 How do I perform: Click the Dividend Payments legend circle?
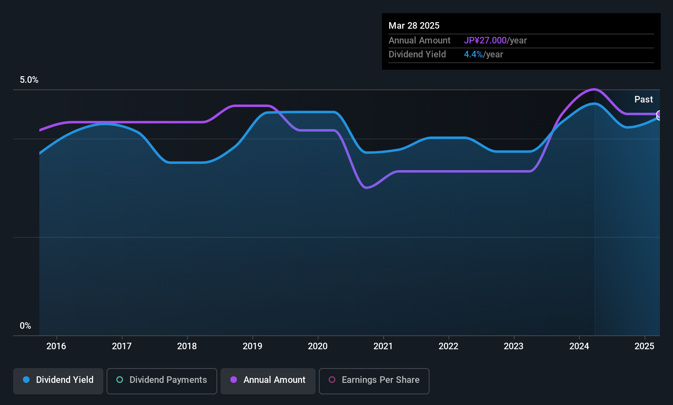click(120, 380)
